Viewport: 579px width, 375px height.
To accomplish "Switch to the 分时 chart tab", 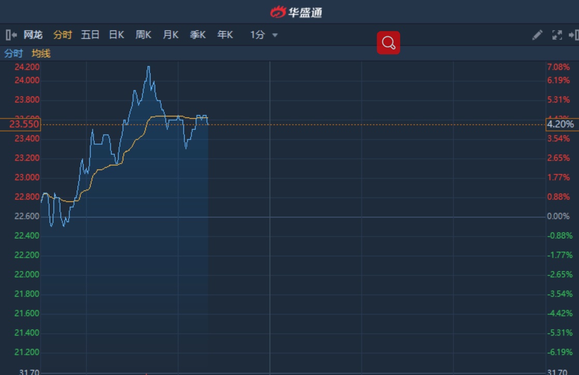I will 62,35.
